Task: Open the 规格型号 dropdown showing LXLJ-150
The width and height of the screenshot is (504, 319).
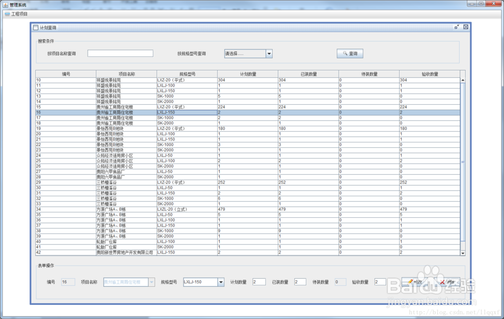Action: point(222,282)
